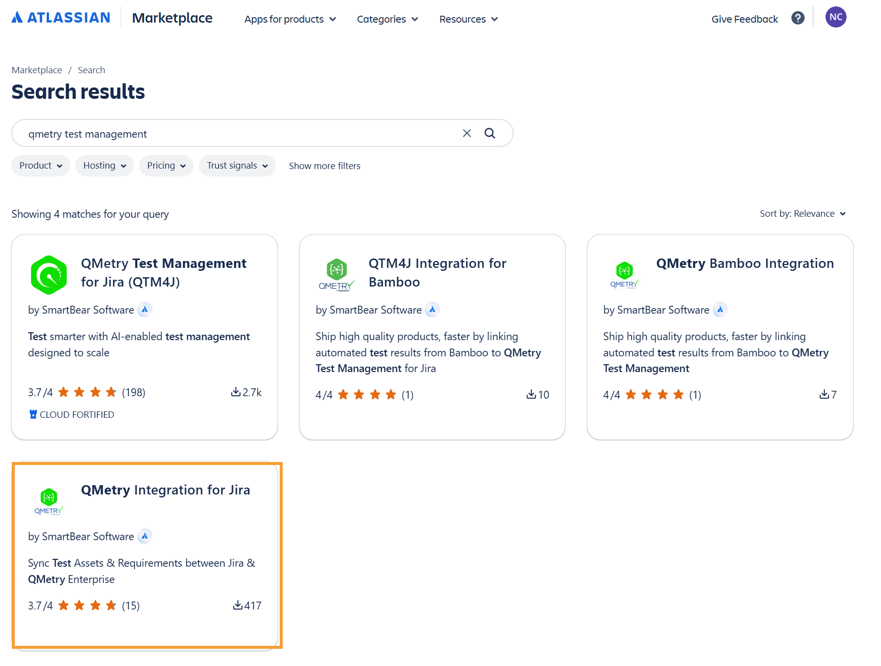The image size is (881, 666).
Task: Click vendor name on QMetry Bamboo Integration card
Action: pos(663,310)
